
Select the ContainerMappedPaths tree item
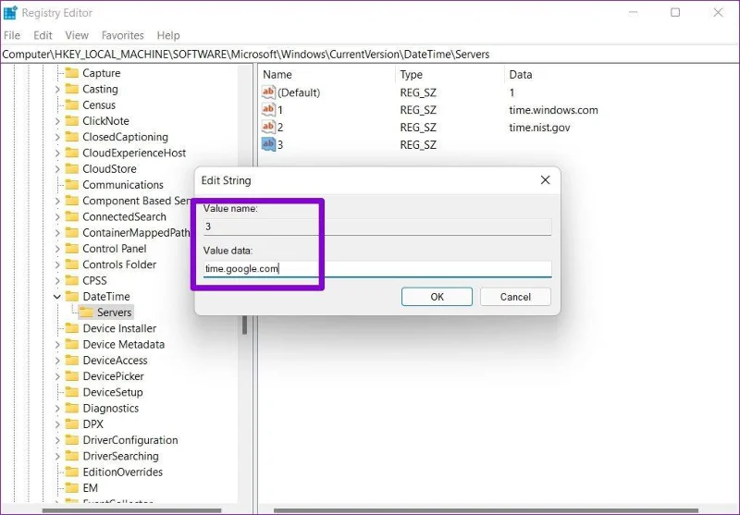coord(136,232)
